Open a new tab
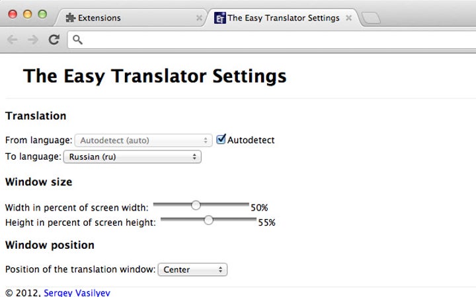Screen dimensions: 476x297 tap(371, 18)
